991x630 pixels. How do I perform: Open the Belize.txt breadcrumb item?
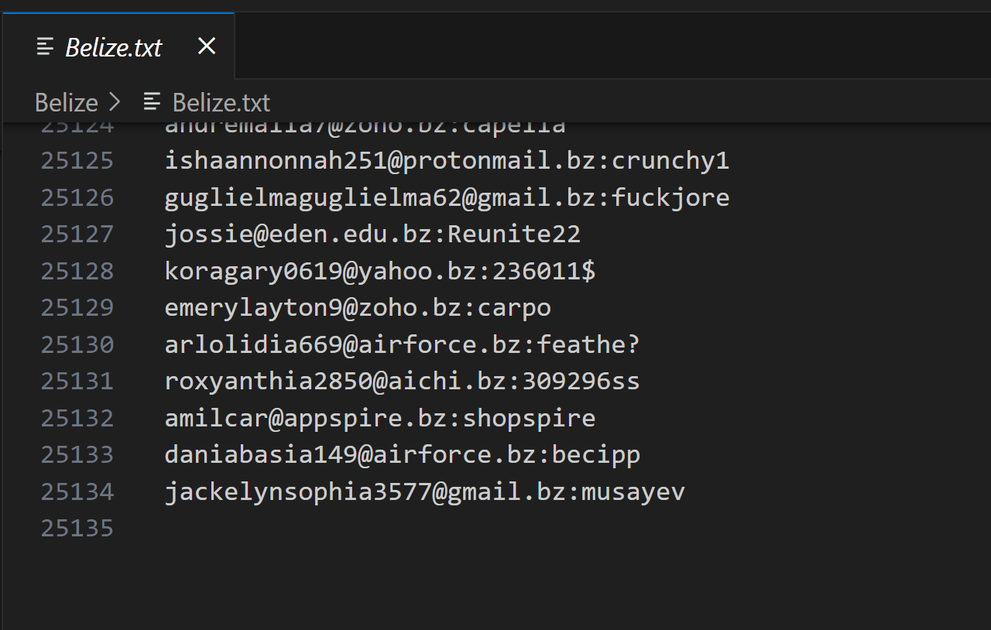(221, 102)
